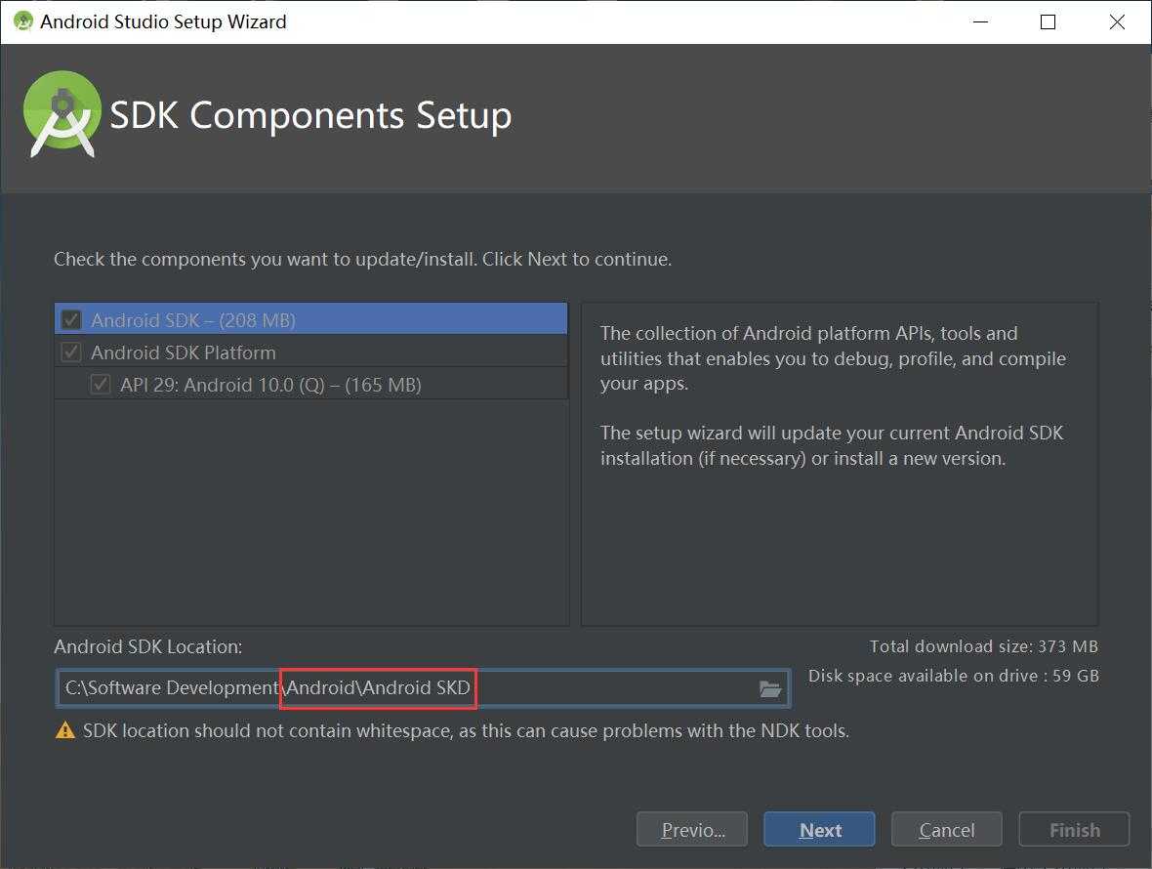Cancel the setup wizard

(946, 829)
